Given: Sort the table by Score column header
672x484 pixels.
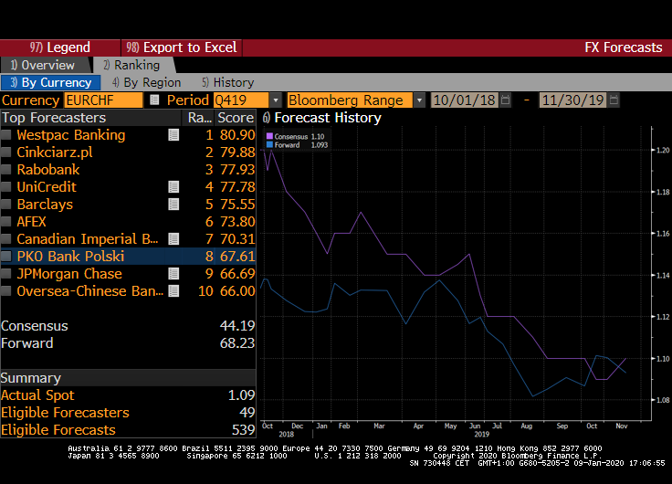Looking at the screenshot, I should pyautogui.click(x=235, y=118).
